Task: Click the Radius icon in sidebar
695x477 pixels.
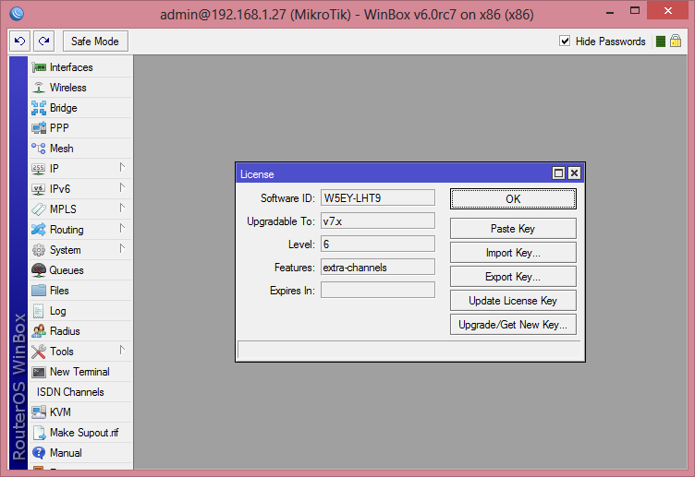Action: [x=39, y=331]
